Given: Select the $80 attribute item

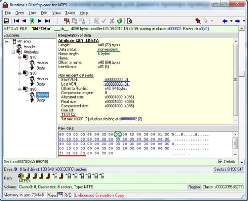Looking at the screenshot, I should (x=33, y=89).
